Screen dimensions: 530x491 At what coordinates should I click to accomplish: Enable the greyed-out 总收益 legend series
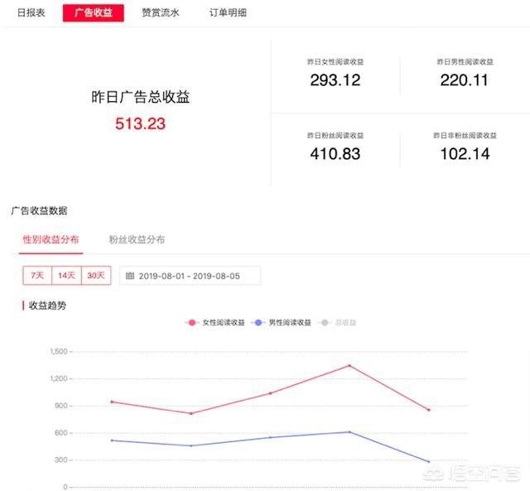[343, 322]
